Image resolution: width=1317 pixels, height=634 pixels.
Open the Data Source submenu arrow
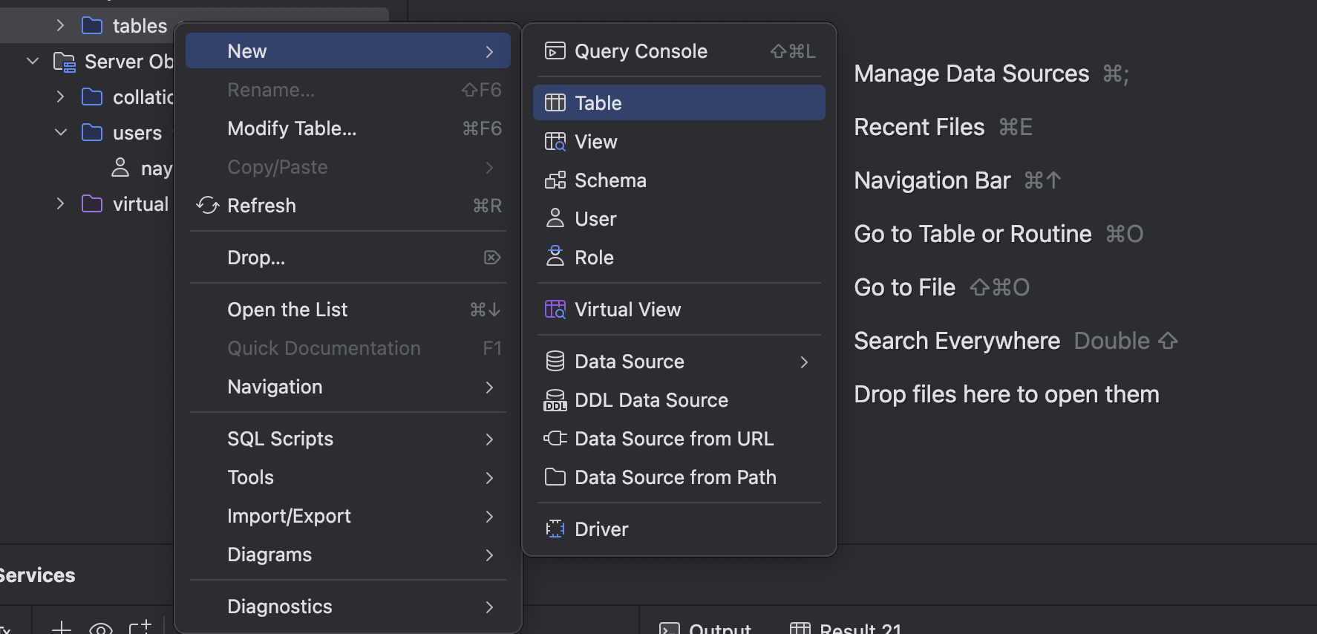[x=804, y=362]
